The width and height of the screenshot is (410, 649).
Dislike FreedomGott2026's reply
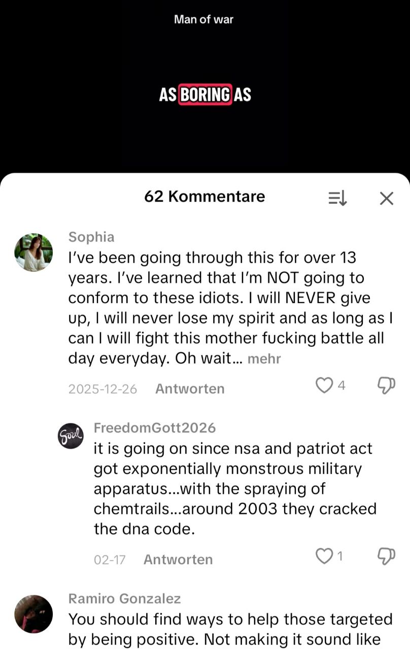[x=387, y=557]
